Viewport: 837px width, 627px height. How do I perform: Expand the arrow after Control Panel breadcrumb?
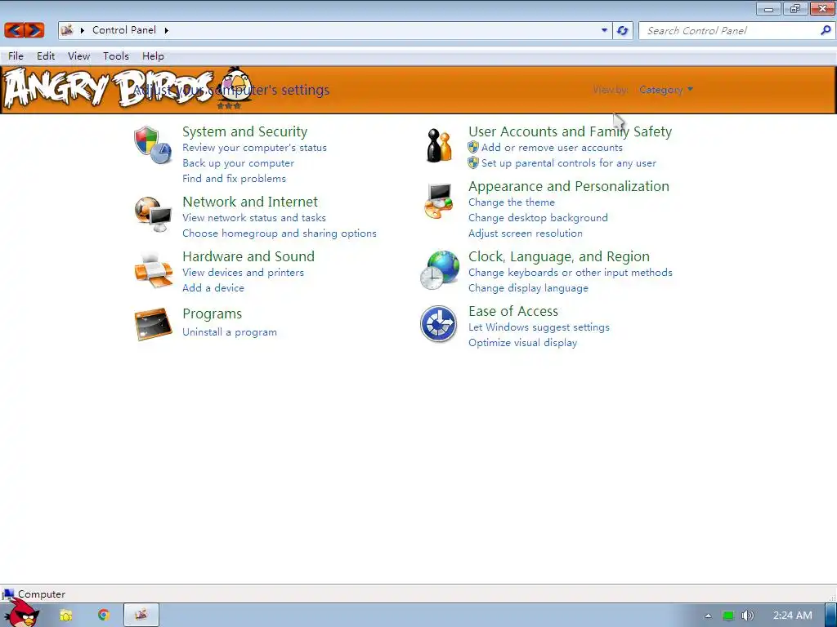point(167,30)
